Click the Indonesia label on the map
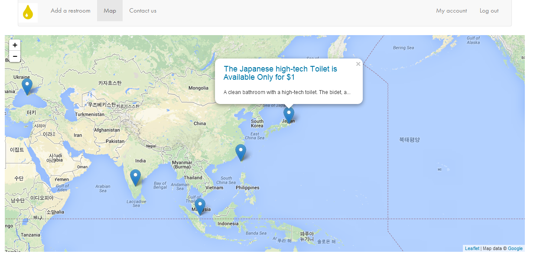Screen dimensions: 537x257 228,224
